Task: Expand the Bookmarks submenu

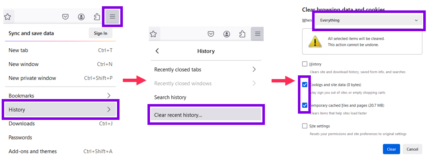Action: (x=60, y=96)
